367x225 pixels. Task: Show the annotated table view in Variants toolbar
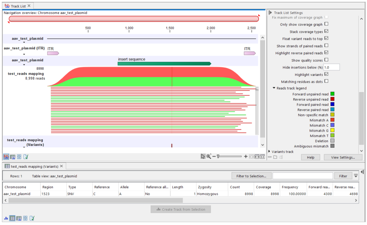(x=19, y=218)
